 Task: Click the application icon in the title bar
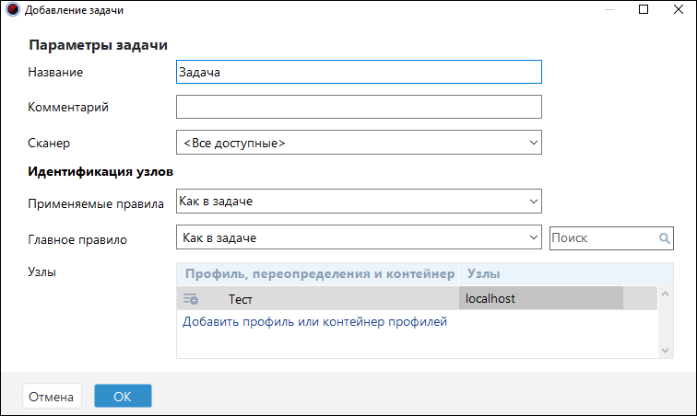pyautogui.click(x=13, y=9)
